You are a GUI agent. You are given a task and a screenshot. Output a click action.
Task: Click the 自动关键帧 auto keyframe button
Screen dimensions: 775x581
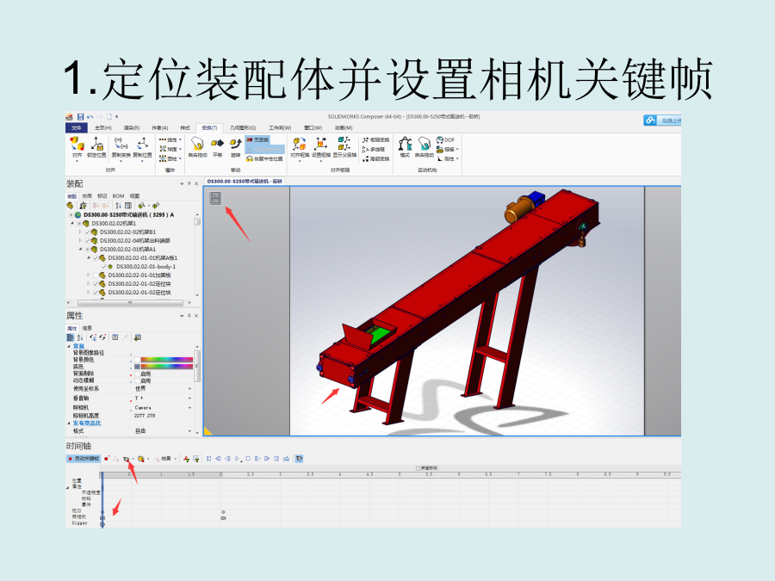(84, 459)
